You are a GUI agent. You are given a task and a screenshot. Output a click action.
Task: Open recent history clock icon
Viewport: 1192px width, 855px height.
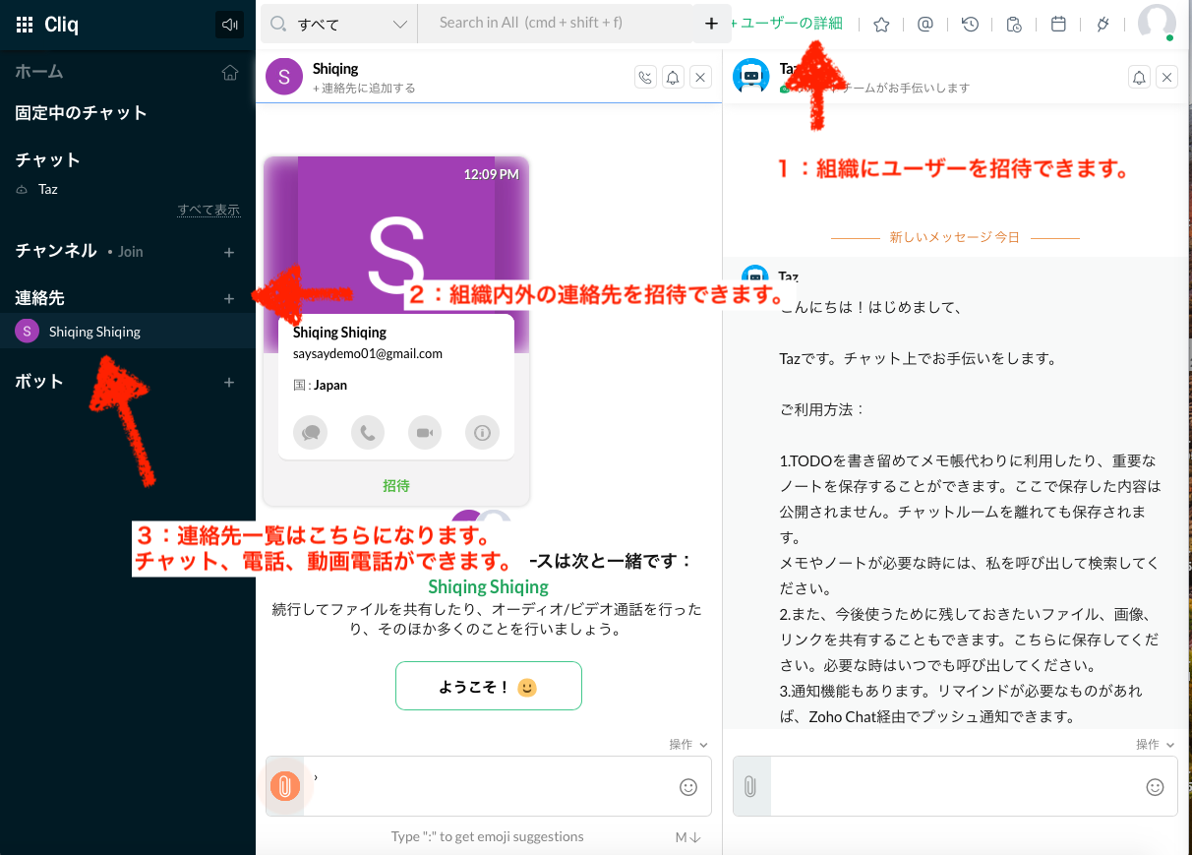pos(970,25)
